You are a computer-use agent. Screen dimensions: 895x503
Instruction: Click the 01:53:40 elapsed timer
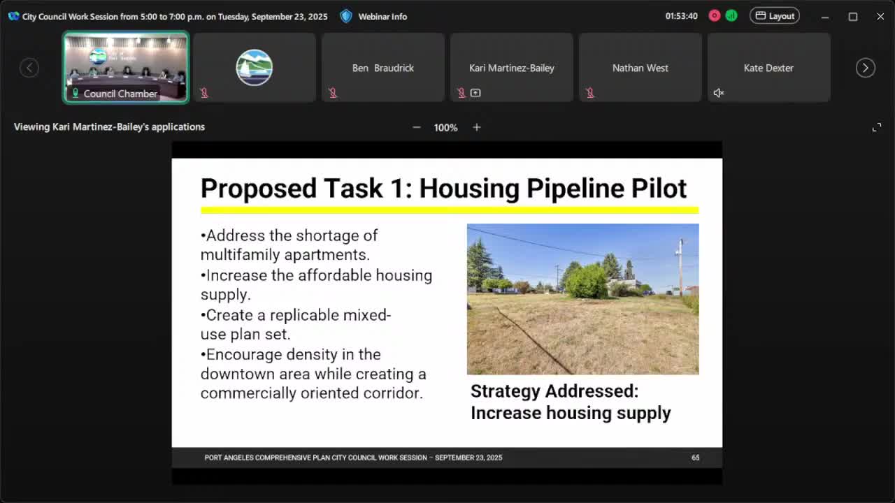tap(682, 16)
